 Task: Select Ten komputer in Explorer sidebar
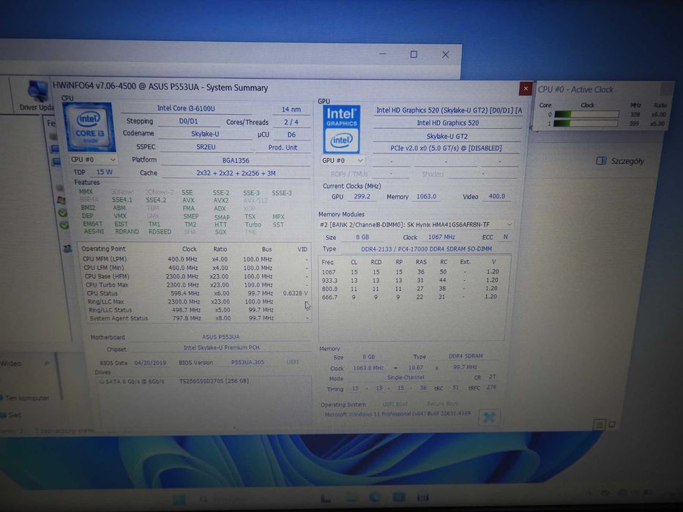click(x=26, y=398)
